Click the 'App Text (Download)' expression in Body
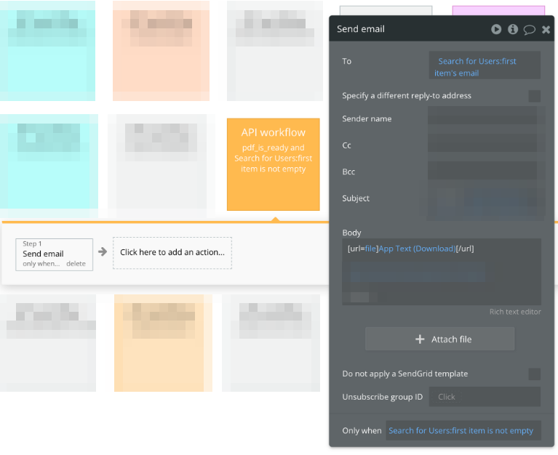Screen dimensions: 558x455 [416, 249]
